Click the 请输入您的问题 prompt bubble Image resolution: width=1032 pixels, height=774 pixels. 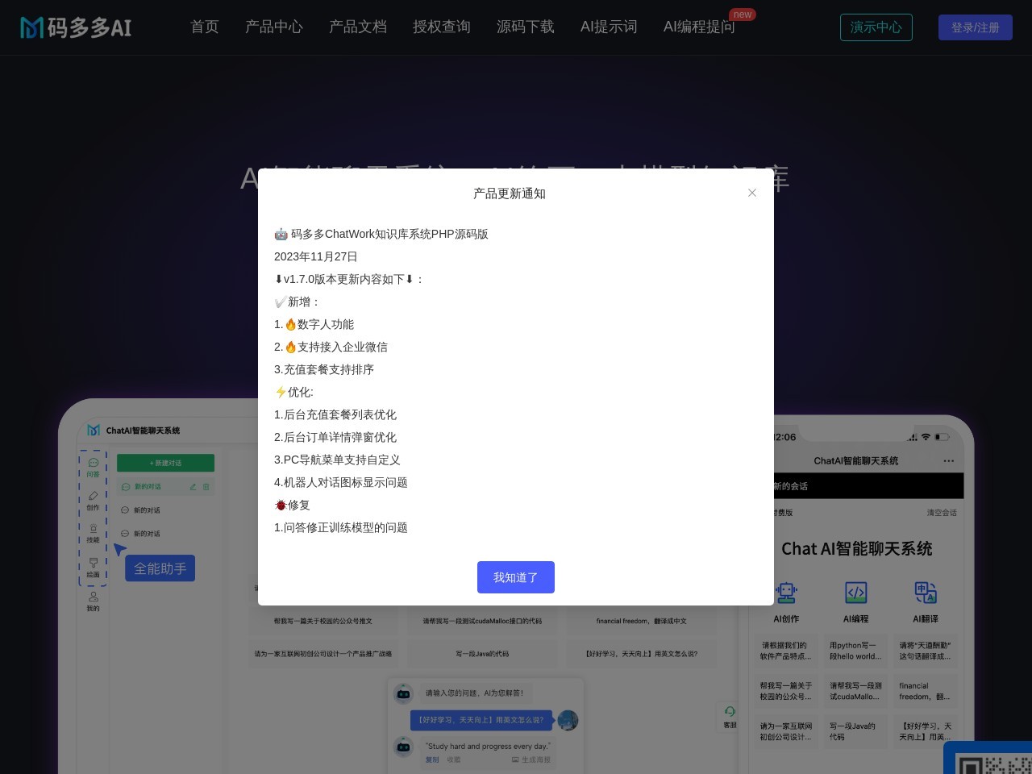475,693
